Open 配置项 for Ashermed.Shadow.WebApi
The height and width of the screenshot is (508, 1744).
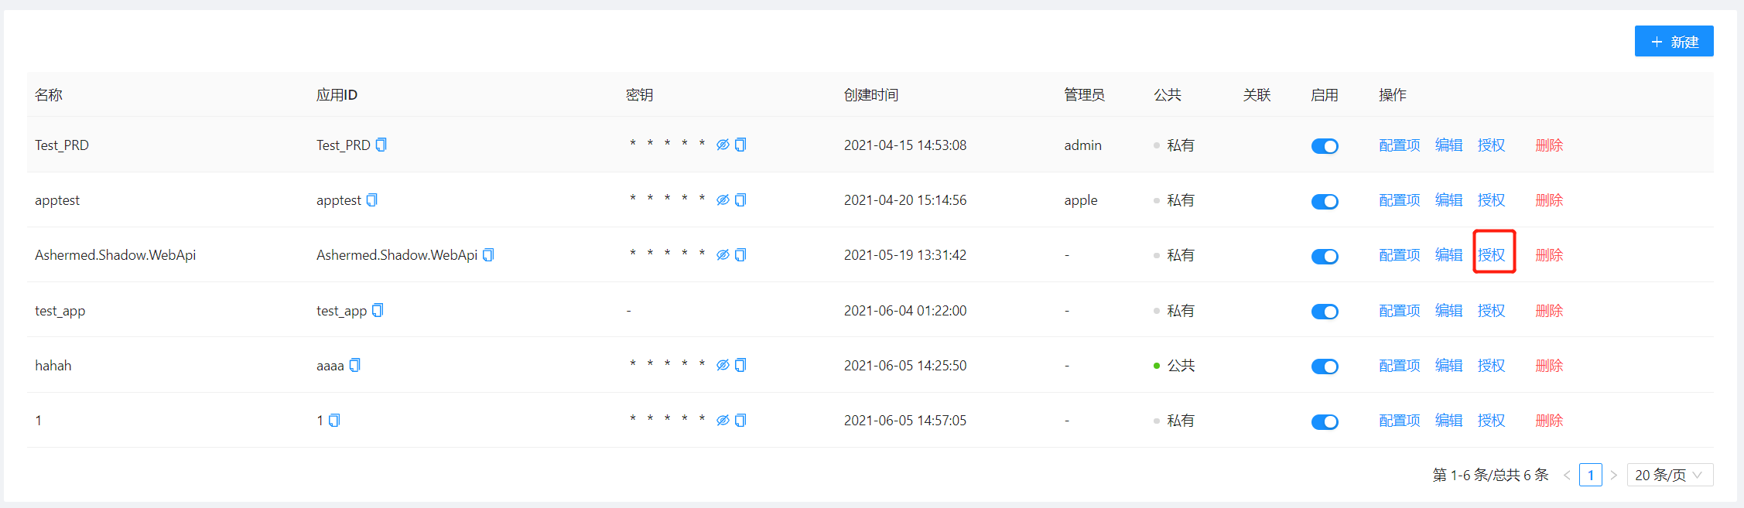coord(1399,254)
